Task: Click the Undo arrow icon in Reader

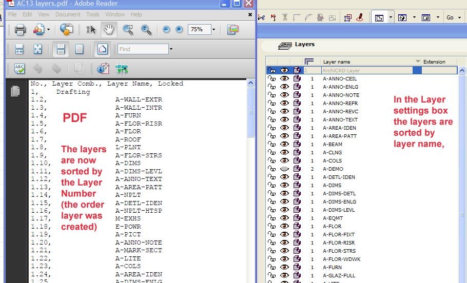Action: point(37,69)
